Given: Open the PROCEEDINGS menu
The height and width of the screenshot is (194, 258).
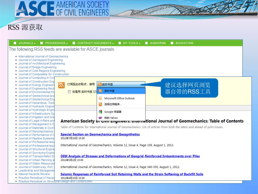Looking at the screenshot, I should (56, 43).
